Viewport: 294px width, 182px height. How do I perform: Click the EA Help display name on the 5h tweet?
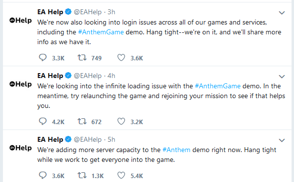click(x=50, y=139)
